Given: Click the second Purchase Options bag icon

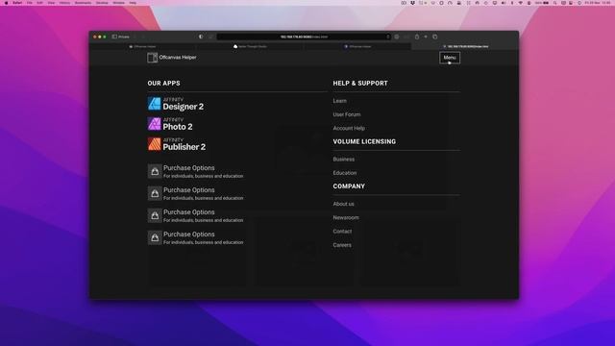Looking at the screenshot, I should [155, 193].
